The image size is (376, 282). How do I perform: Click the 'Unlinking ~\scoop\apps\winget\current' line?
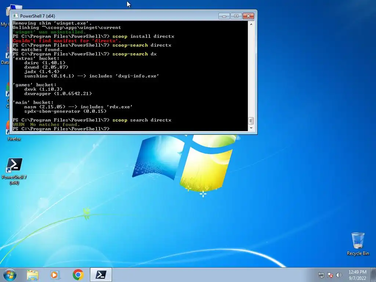[x=67, y=28]
